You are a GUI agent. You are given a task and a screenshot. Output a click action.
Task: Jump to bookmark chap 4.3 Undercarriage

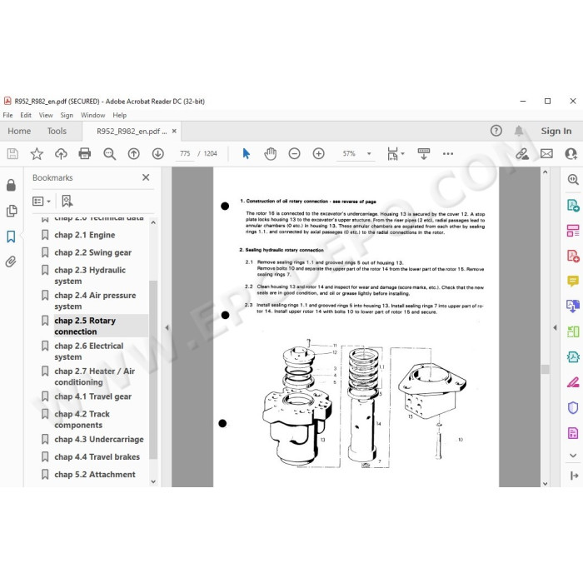coord(99,439)
